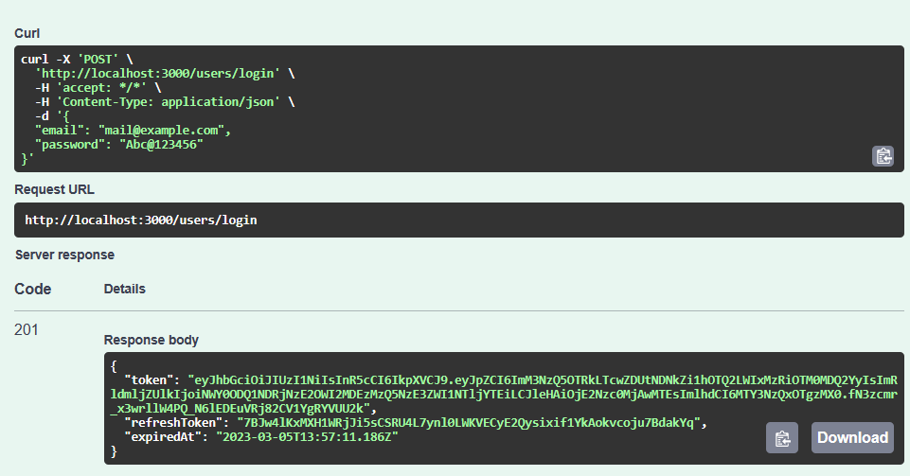Click the Curl section heading
Image resolution: width=910 pixels, height=476 pixels.
pos(27,33)
